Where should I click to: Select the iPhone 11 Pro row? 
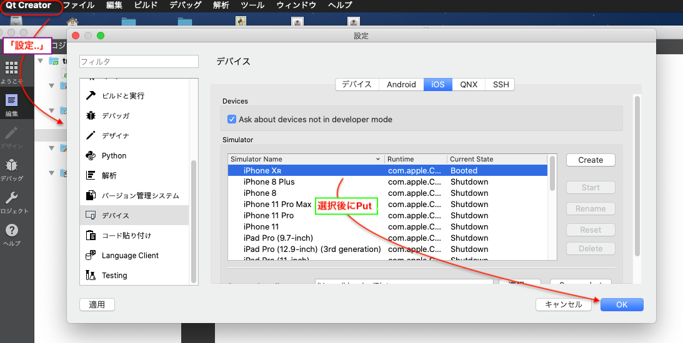click(x=387, y=216)
